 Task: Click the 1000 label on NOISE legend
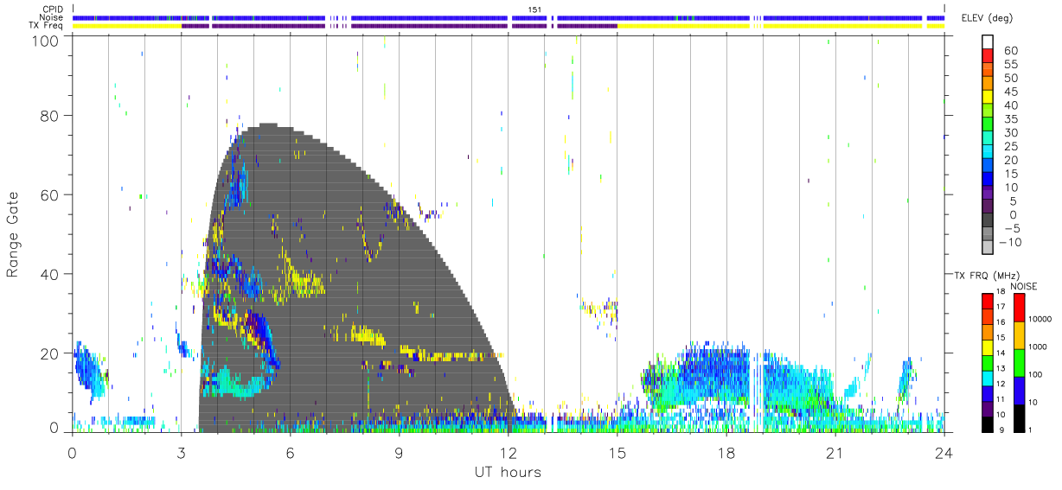pos(1038,347)
